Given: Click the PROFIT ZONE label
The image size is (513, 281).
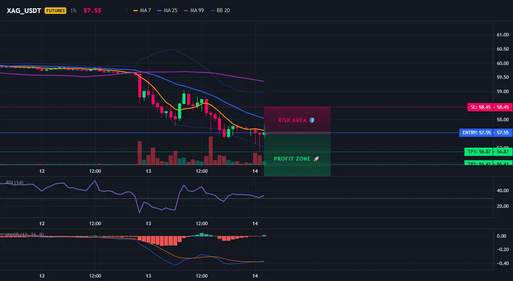Looking at the screenshot, I should click(x=292, y=158).
